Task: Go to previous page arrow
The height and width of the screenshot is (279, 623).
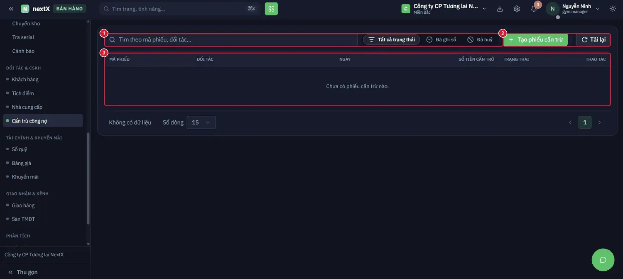Action: (570, 122)
